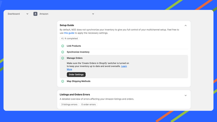This screenshot has width=217, height=122.
Task: Collapse the Setup Guide section
Action: point(185,25)
